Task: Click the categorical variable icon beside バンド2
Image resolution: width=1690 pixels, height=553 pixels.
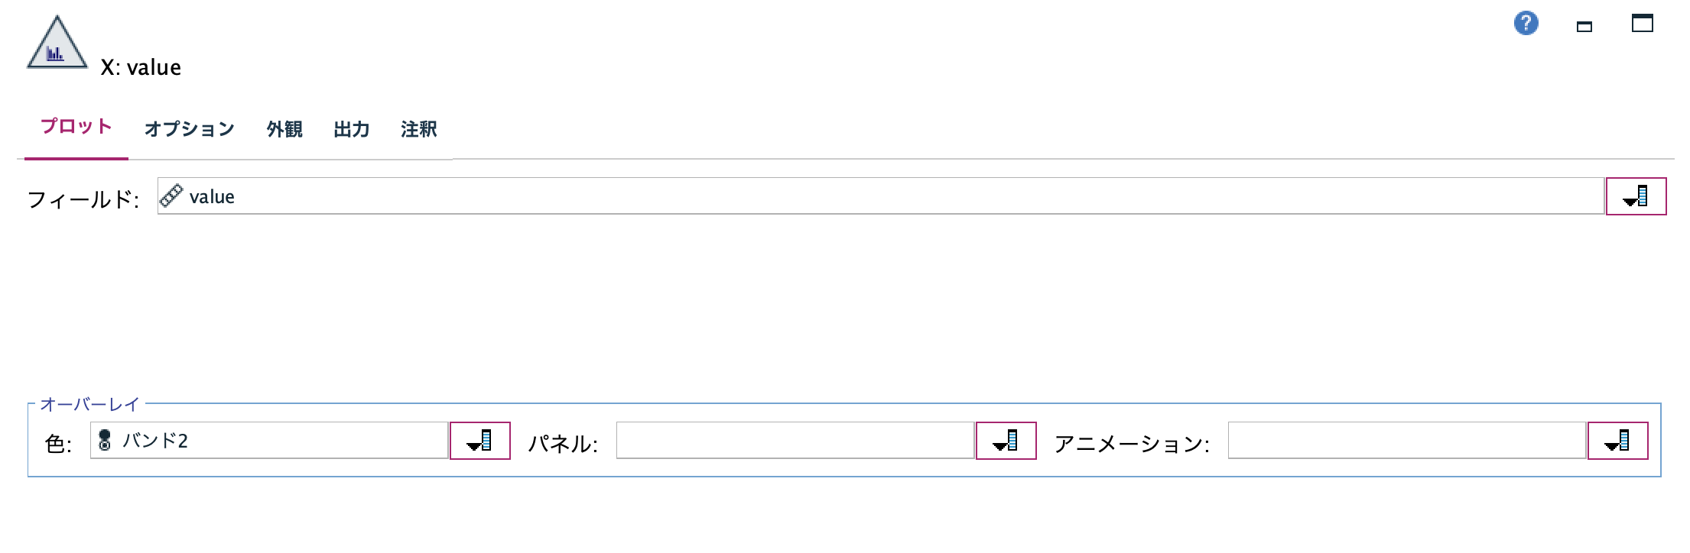Action: (105, 441)
